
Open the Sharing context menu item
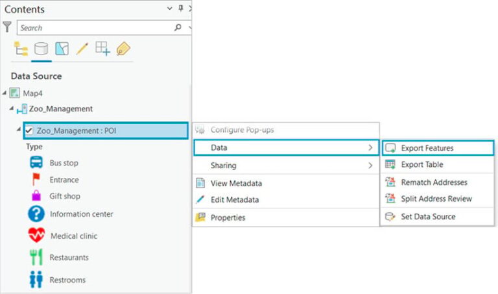[x=286, y=165]
